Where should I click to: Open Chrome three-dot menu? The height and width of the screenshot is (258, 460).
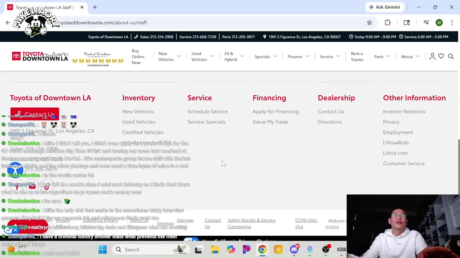tap(452, 23)
